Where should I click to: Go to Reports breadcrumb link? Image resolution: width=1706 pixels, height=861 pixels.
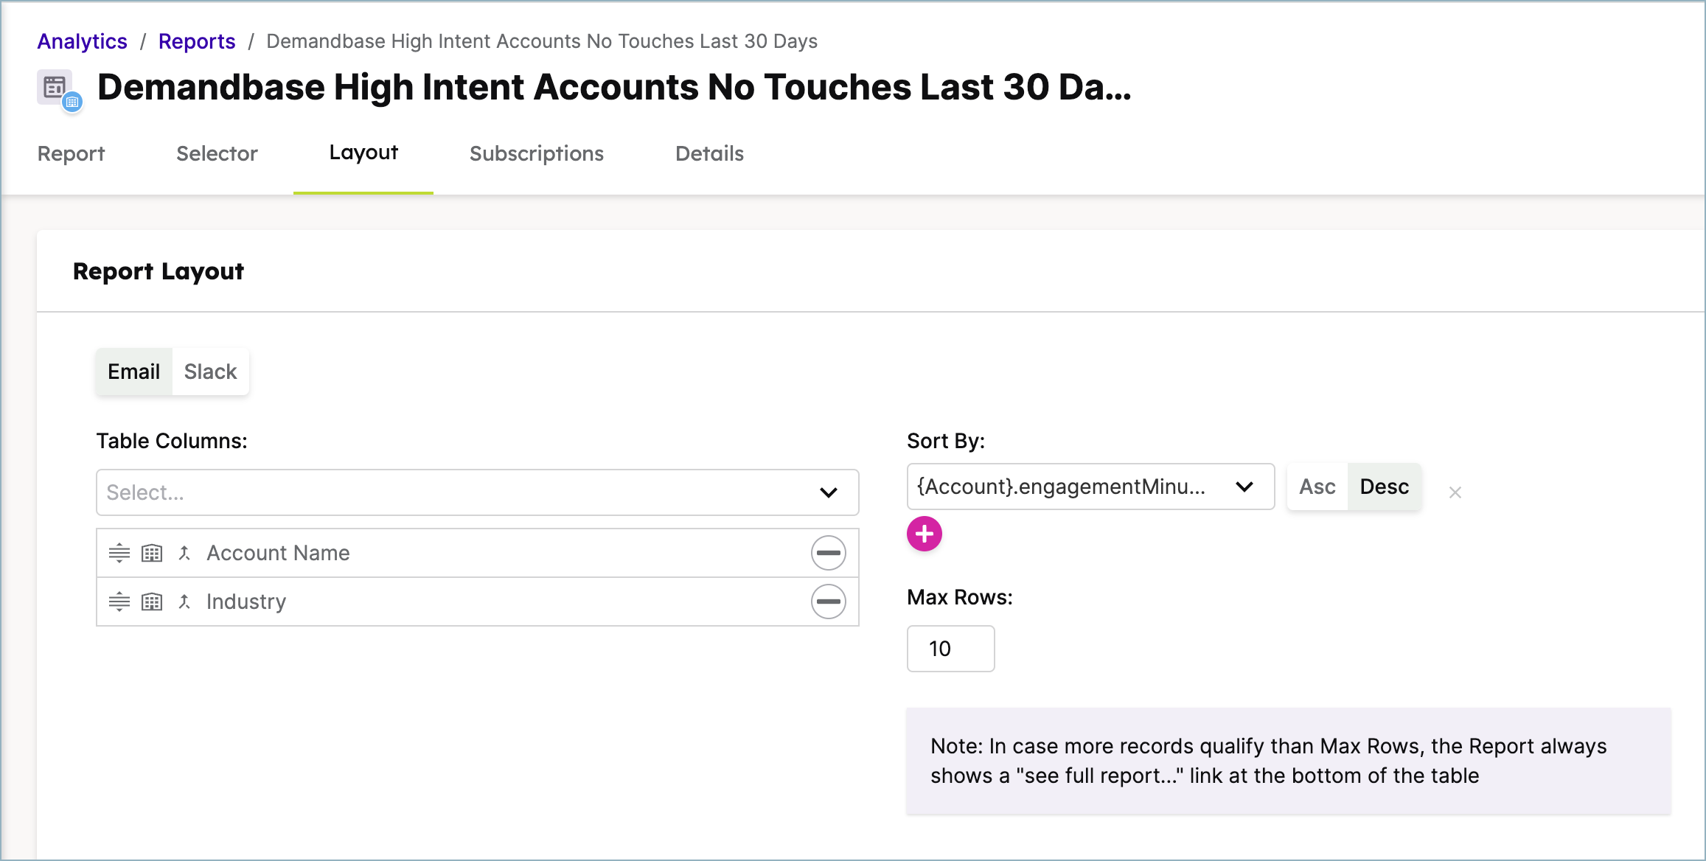pyautogui.click(x=197, y=41)
